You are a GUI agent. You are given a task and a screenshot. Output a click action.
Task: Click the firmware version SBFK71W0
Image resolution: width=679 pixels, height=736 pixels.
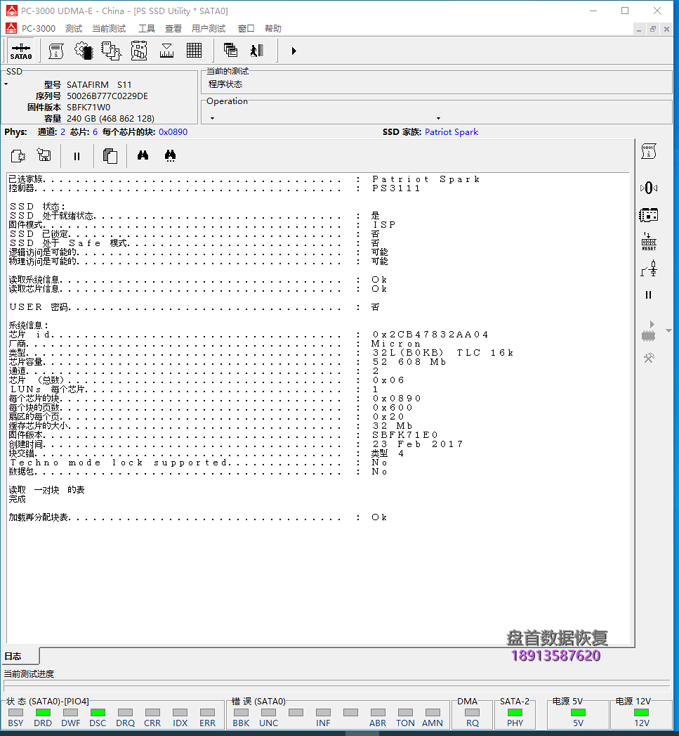[x=88, y=107]
